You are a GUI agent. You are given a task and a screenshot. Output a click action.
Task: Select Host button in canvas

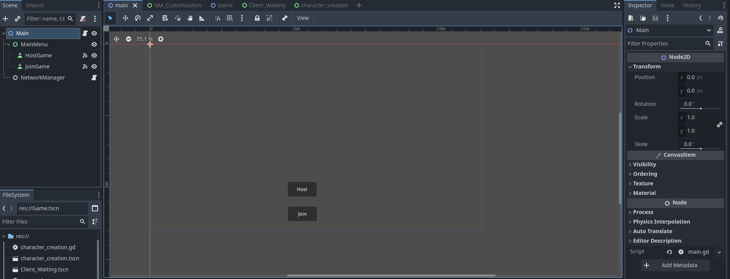point(302,189)
